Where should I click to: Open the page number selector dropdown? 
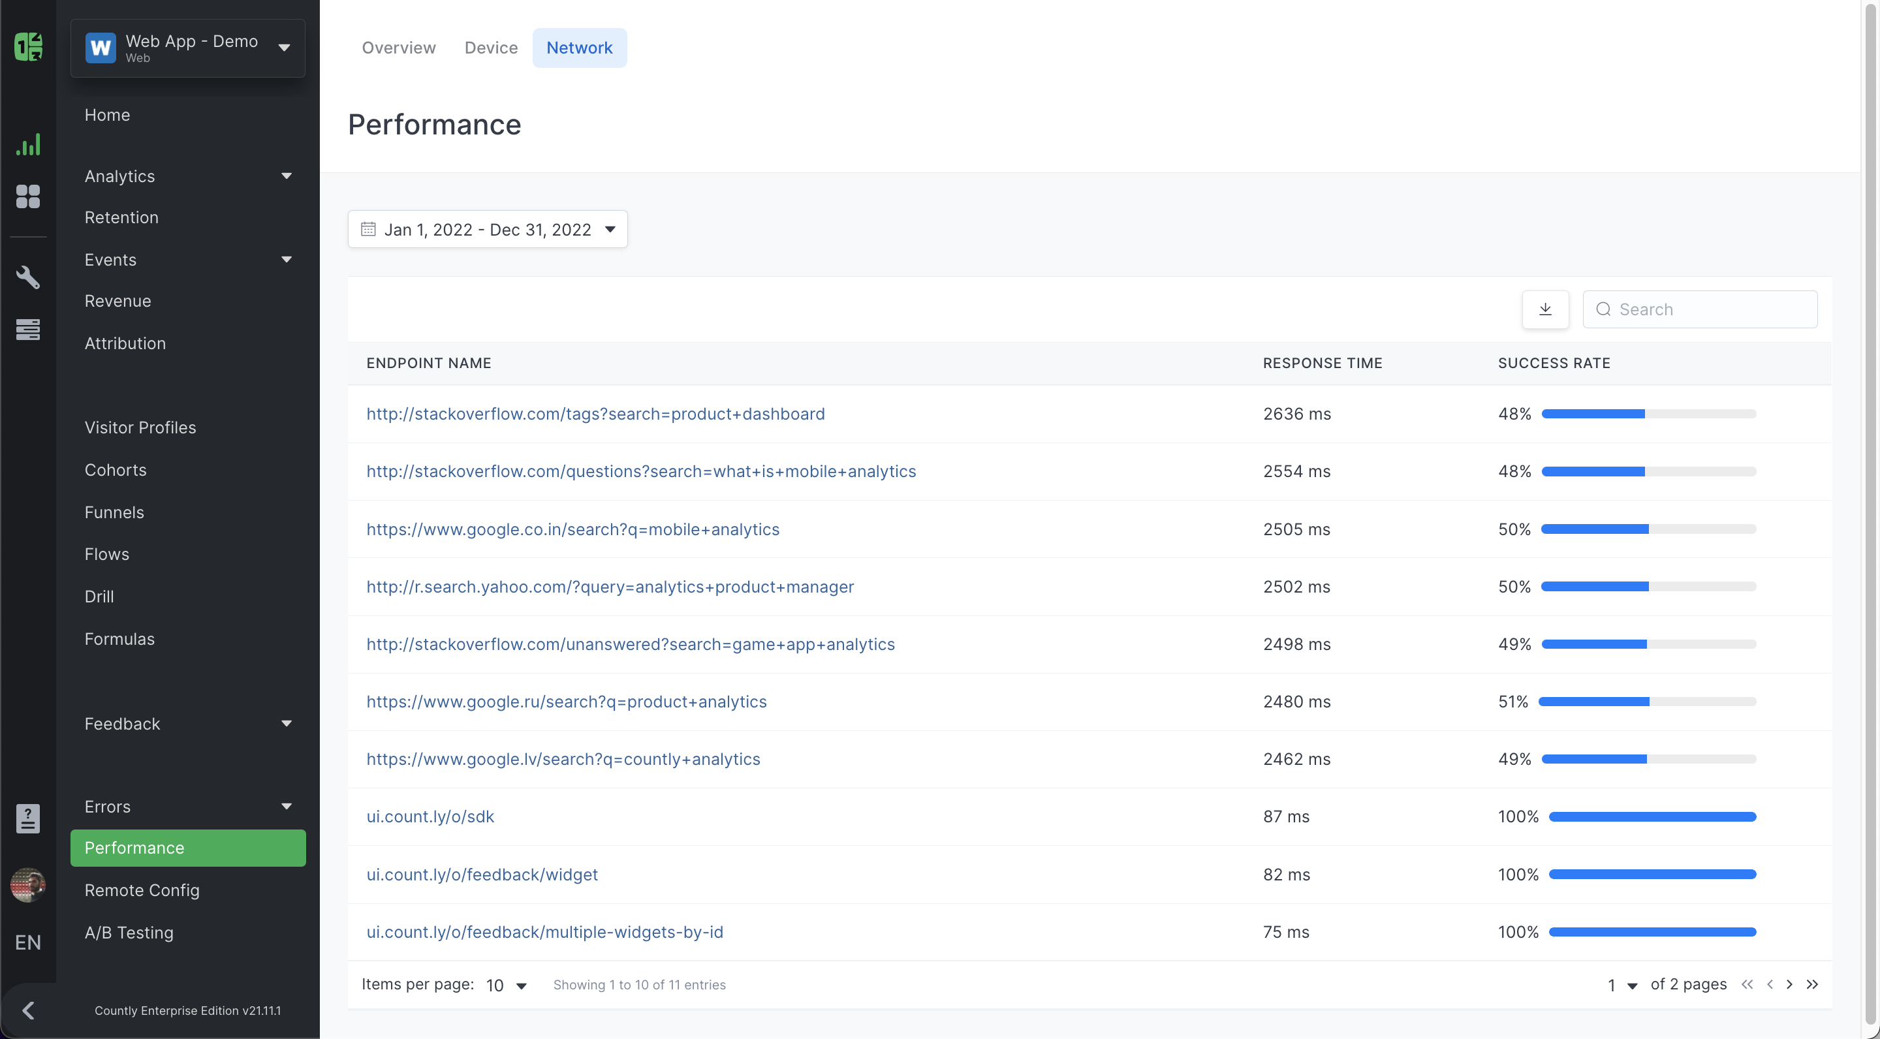pos(1621,985)
